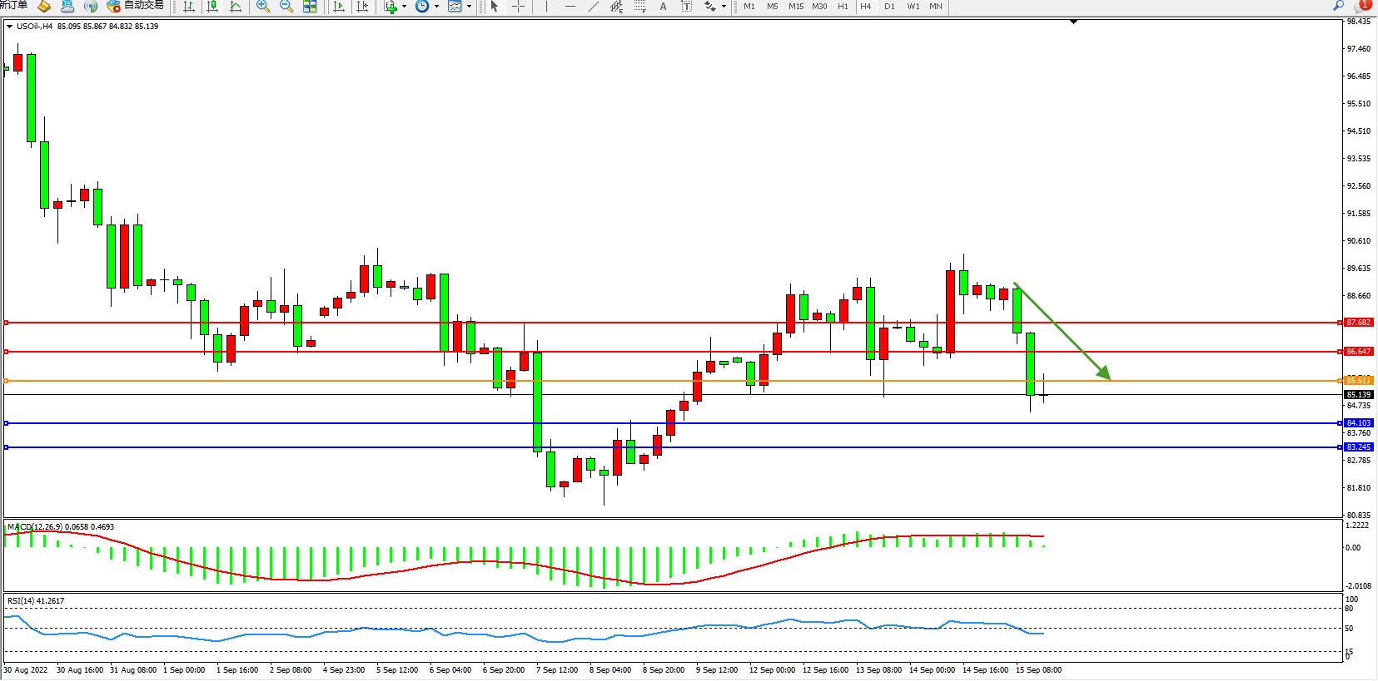Screen dimensions: 1378x681
Task: Toggle candlestick chart display mode
Action: 212,7
